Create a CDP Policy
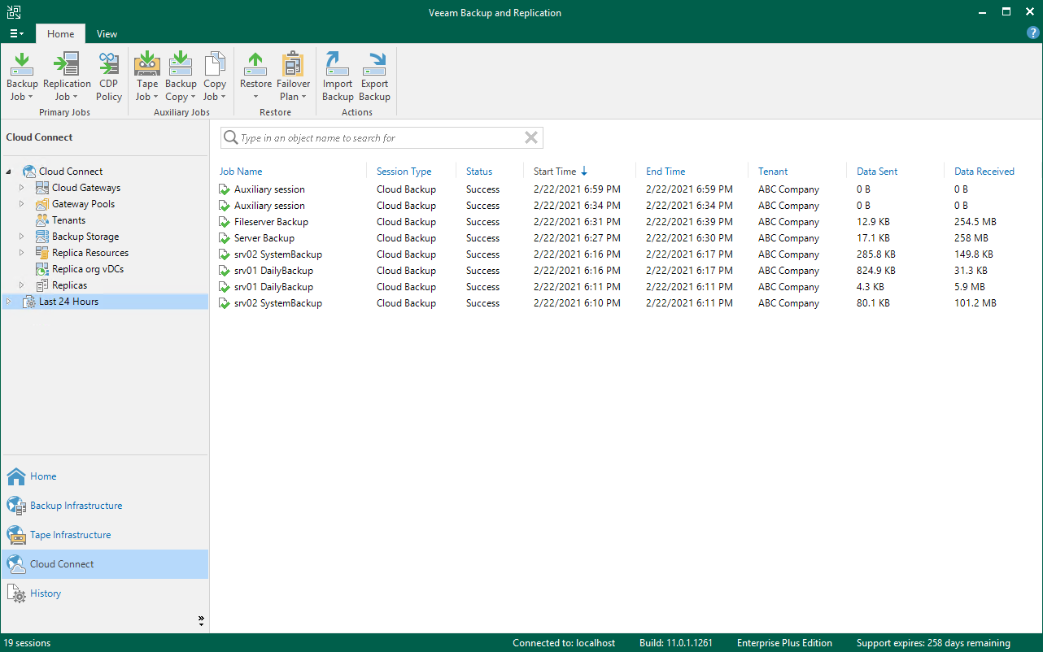1043x652 pixels. tap(109, 76)
